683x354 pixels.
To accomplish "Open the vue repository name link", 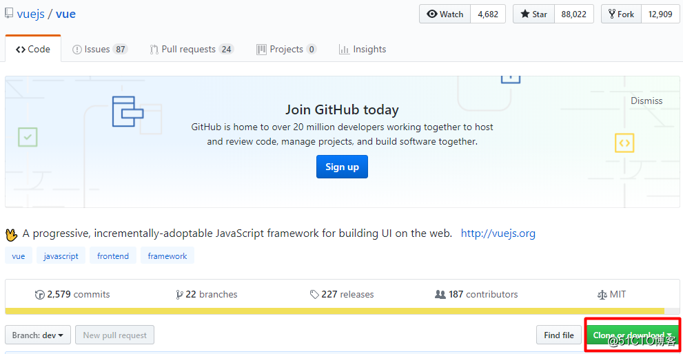I will [65, 14].
